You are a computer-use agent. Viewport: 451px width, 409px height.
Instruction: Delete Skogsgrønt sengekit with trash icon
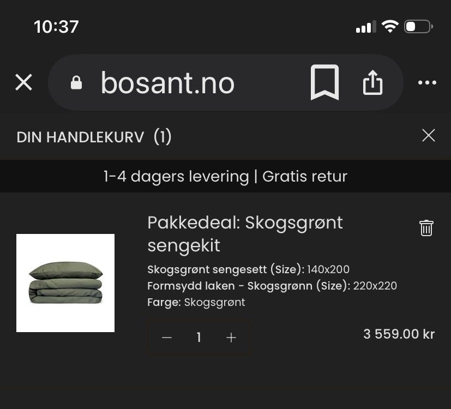[x=426, y=228]
